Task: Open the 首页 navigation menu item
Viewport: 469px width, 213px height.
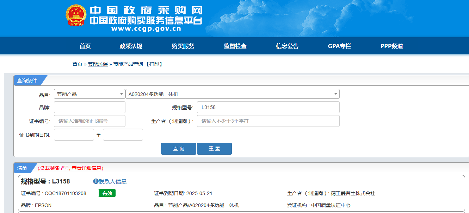Action: point(85,46)
